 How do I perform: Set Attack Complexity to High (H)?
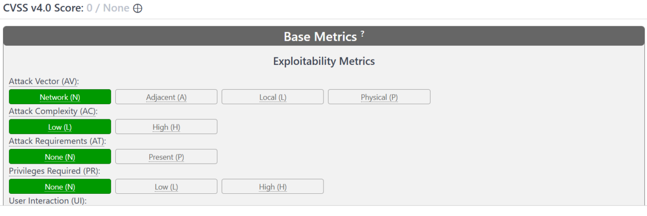[166, 127]
